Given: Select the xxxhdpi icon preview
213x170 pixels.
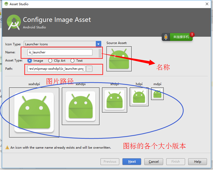Looking at the screenshot, I should (x=34, y=112).
